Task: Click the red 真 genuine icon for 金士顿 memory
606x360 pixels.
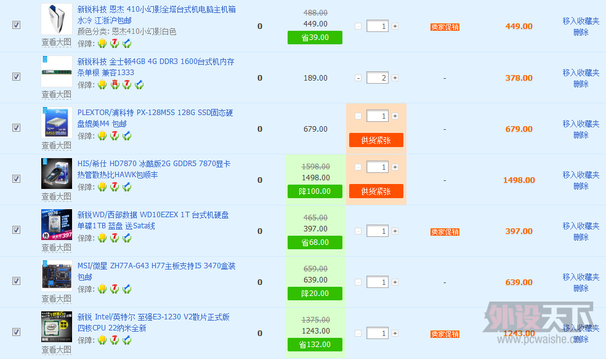Action: coord(115,84)
